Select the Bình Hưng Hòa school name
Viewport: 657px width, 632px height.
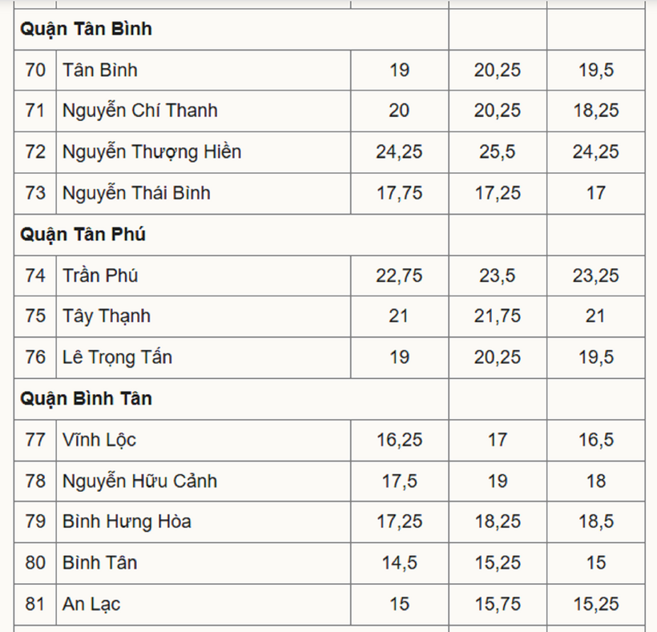[x=127, y=521]
